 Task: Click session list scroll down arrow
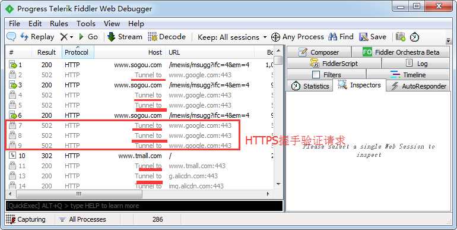[x=278, y=184]
